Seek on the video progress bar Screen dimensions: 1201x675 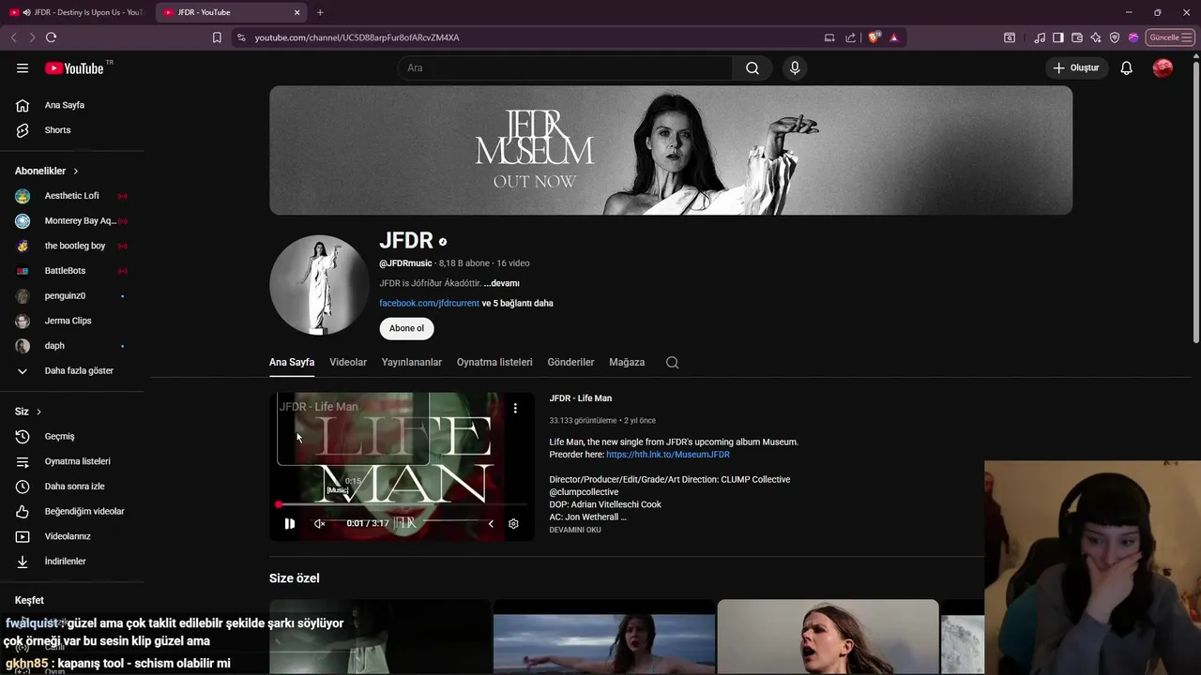(x=402, y=505)
